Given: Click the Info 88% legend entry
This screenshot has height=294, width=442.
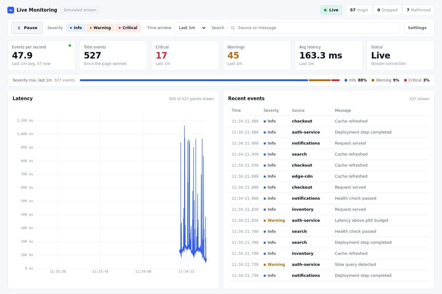Looking at the screenshot, I should (x=355, y=80).
